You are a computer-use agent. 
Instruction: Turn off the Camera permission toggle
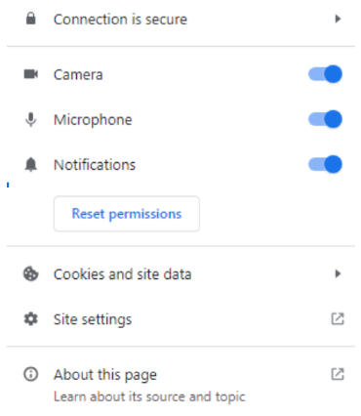point(325,74)
